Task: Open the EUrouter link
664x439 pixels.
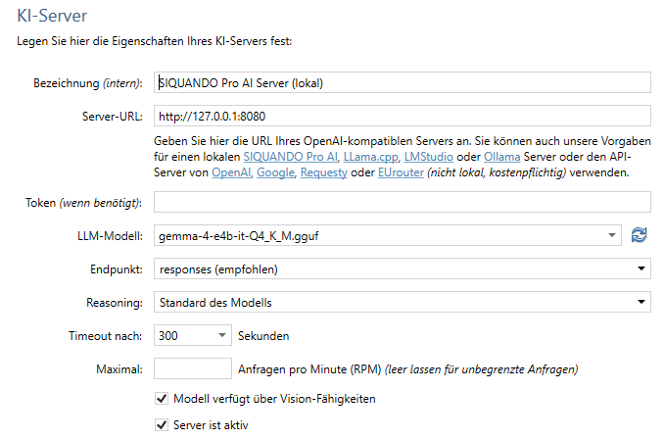Action: [401, 172]
